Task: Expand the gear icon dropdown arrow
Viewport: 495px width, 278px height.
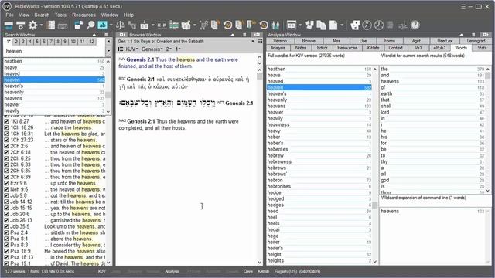Action: click(41, 25)
